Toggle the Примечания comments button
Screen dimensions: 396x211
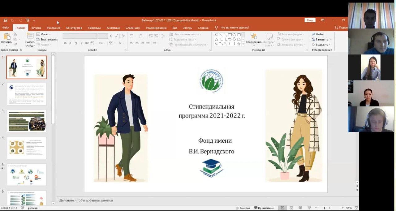tap(264, 208)
